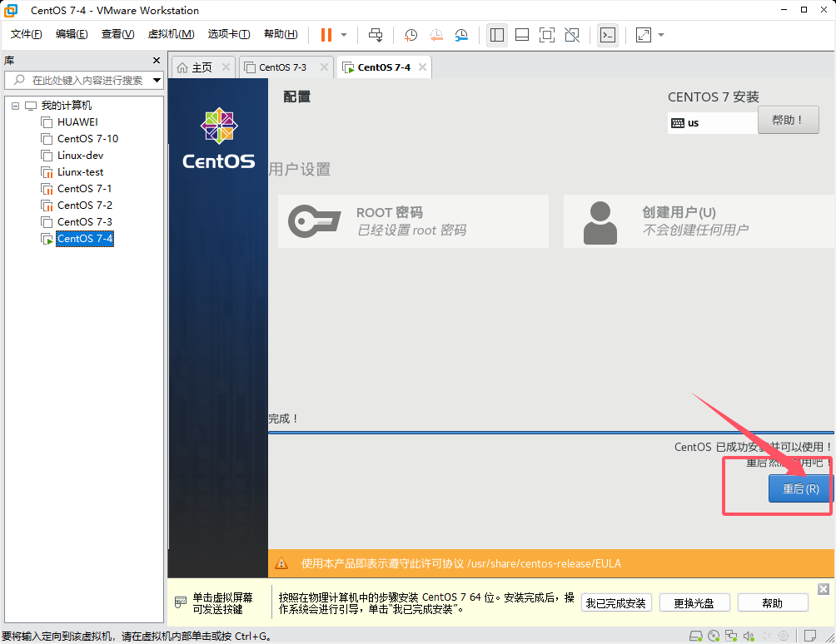The width and height of the screenshot is (836, 644).
Task: Select CentOS 7-3 in the library tree
Action: 84,221
